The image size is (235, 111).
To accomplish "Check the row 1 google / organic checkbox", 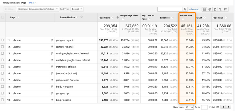I will coord(2,40).
